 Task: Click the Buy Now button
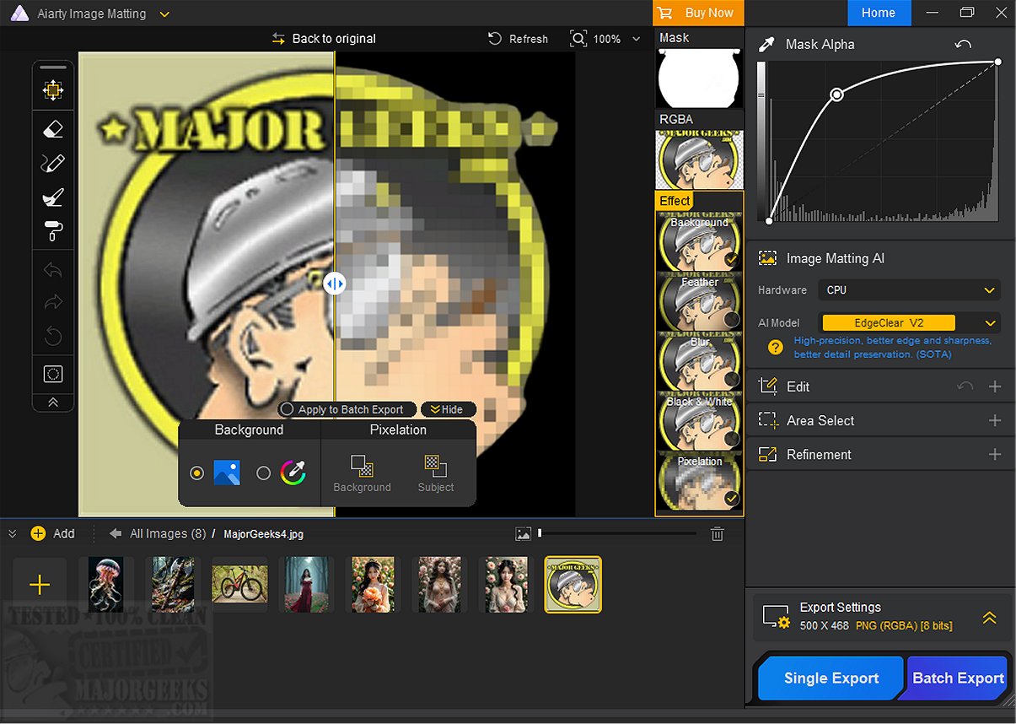click(697, 13)
